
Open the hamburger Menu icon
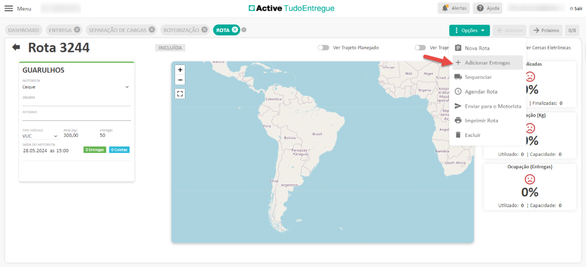pyautogui.click(x=9, y=8)
